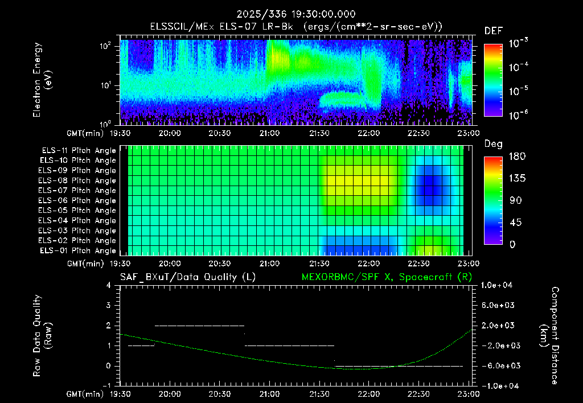Click the 10⁻⁴ tick on DEF colorbar
Viewport: 583px width, 403px height.
coord(518,67)
